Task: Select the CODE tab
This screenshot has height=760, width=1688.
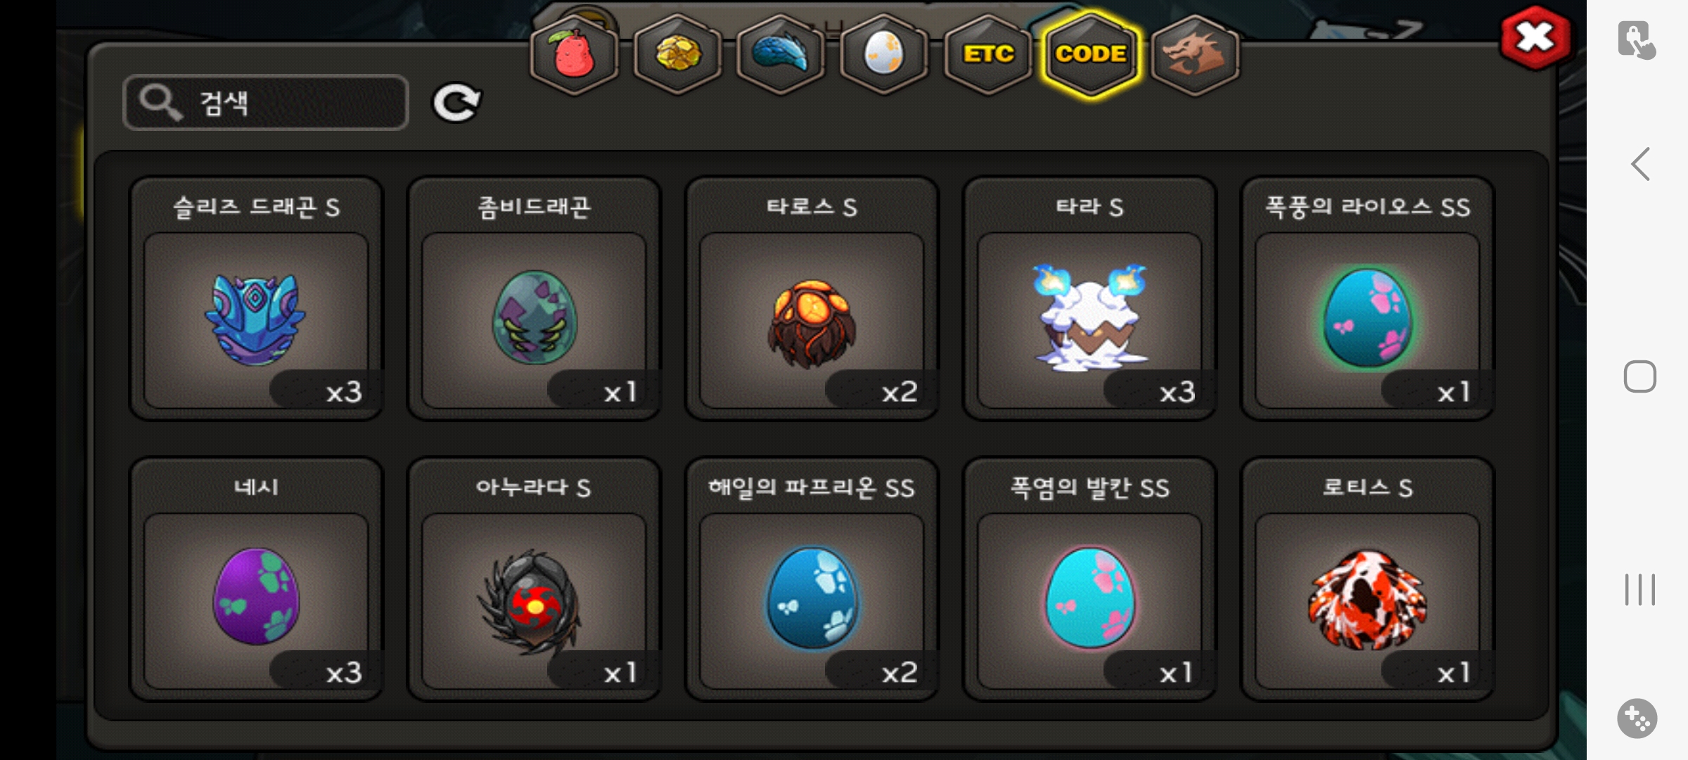Action: tap(1091, 54)
